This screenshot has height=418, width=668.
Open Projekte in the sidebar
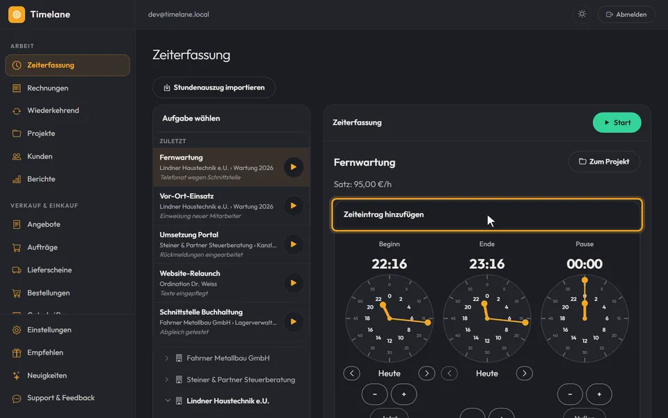click(x=67, y=134)
